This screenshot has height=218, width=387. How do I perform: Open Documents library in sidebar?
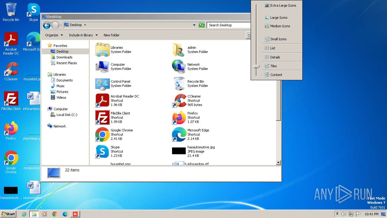(64, 80)
